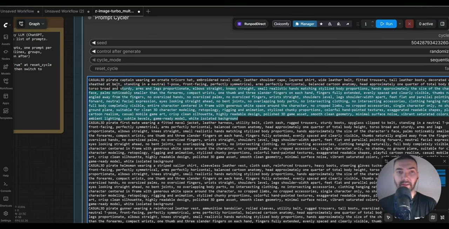The width and height of the screenshot is (449, 229).
Task: Open the Templates sidebar panel
Action: point(6,113)
